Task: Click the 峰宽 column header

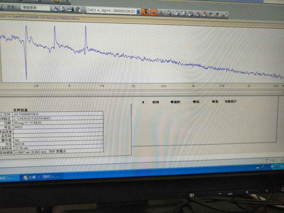Action: [x=215, y=102]
